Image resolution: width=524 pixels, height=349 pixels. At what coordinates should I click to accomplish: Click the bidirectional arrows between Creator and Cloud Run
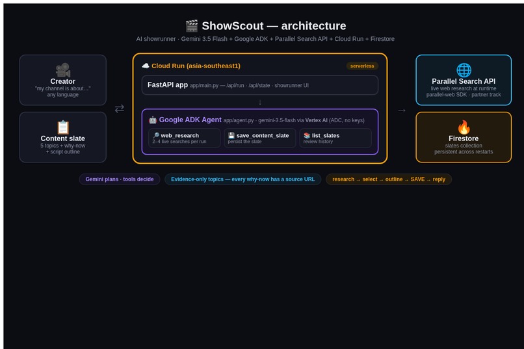pyautogui.click(x=120, y=109)
